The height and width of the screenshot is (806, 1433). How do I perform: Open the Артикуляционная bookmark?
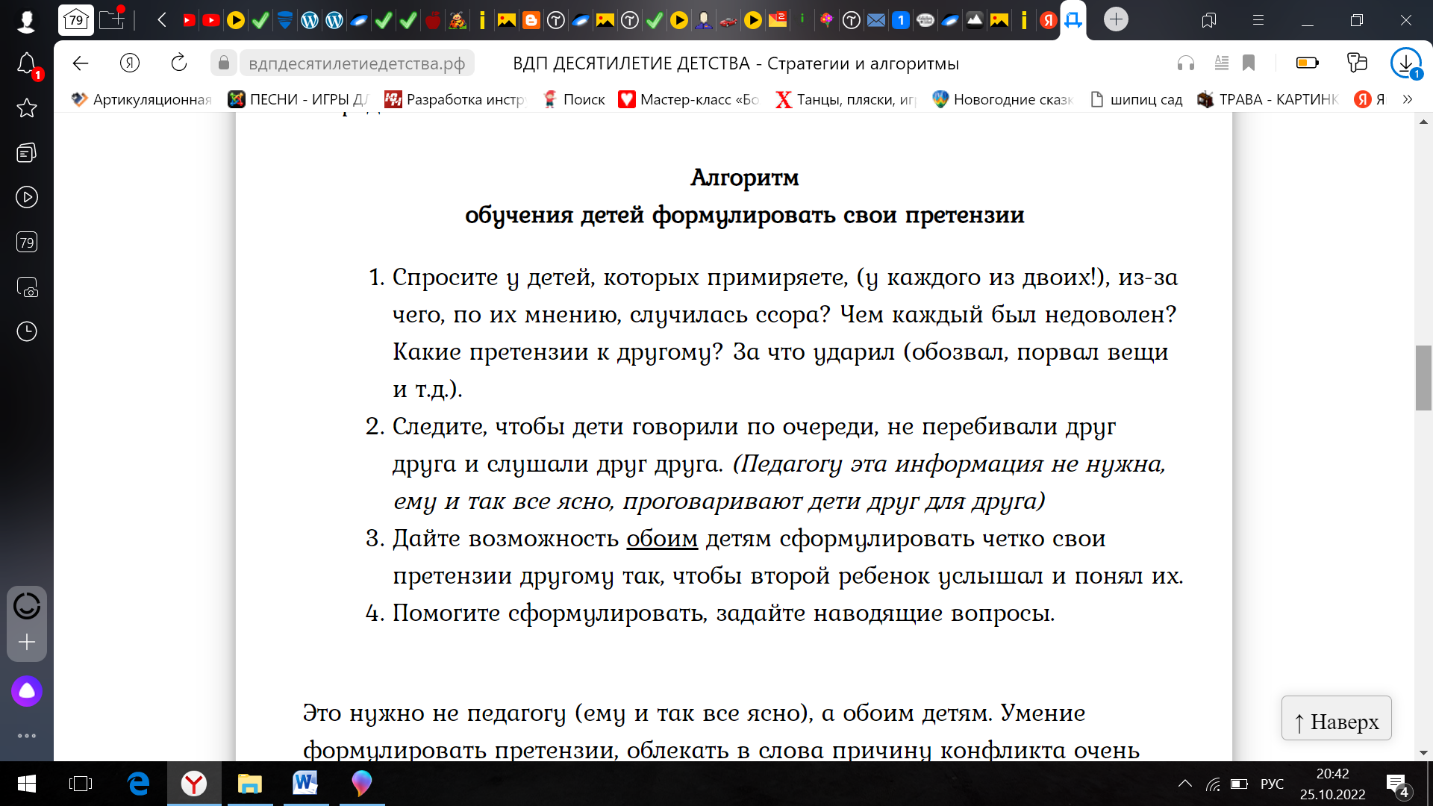[x=142, y=99]
